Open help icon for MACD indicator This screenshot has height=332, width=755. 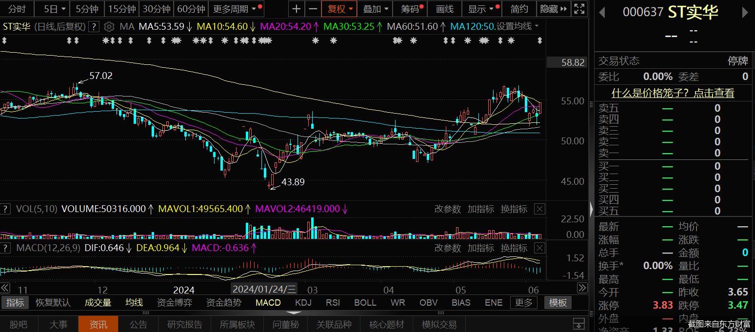click(5, 248)
